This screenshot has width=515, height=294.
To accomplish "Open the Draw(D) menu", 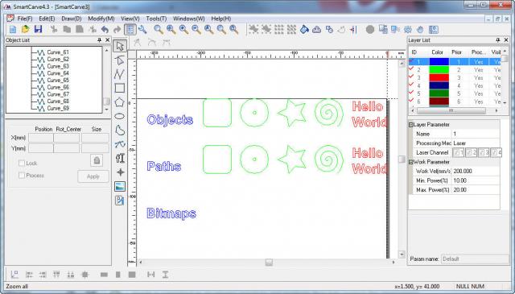I will pyautogui.click(x=72, y=19).
